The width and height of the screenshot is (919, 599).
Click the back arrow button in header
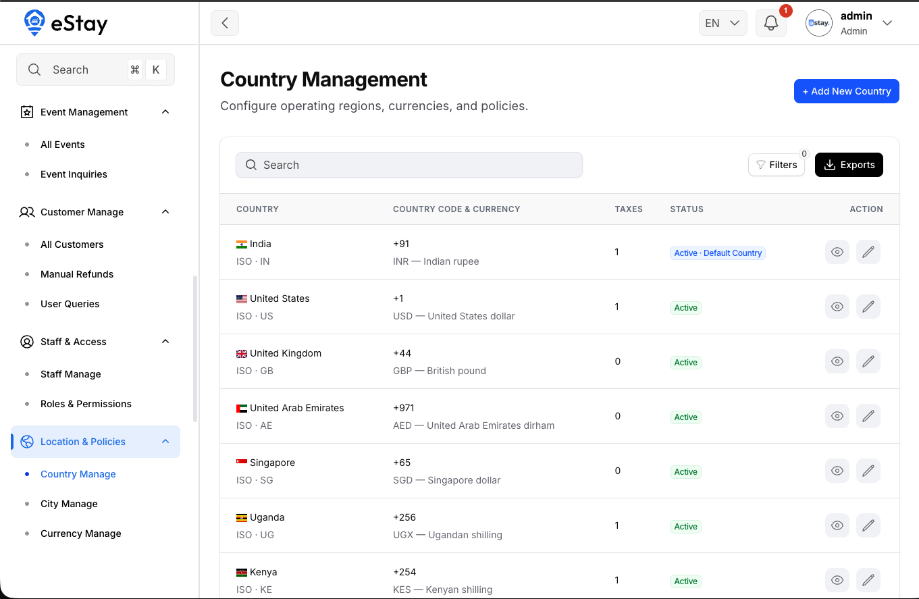coord(225,23)
